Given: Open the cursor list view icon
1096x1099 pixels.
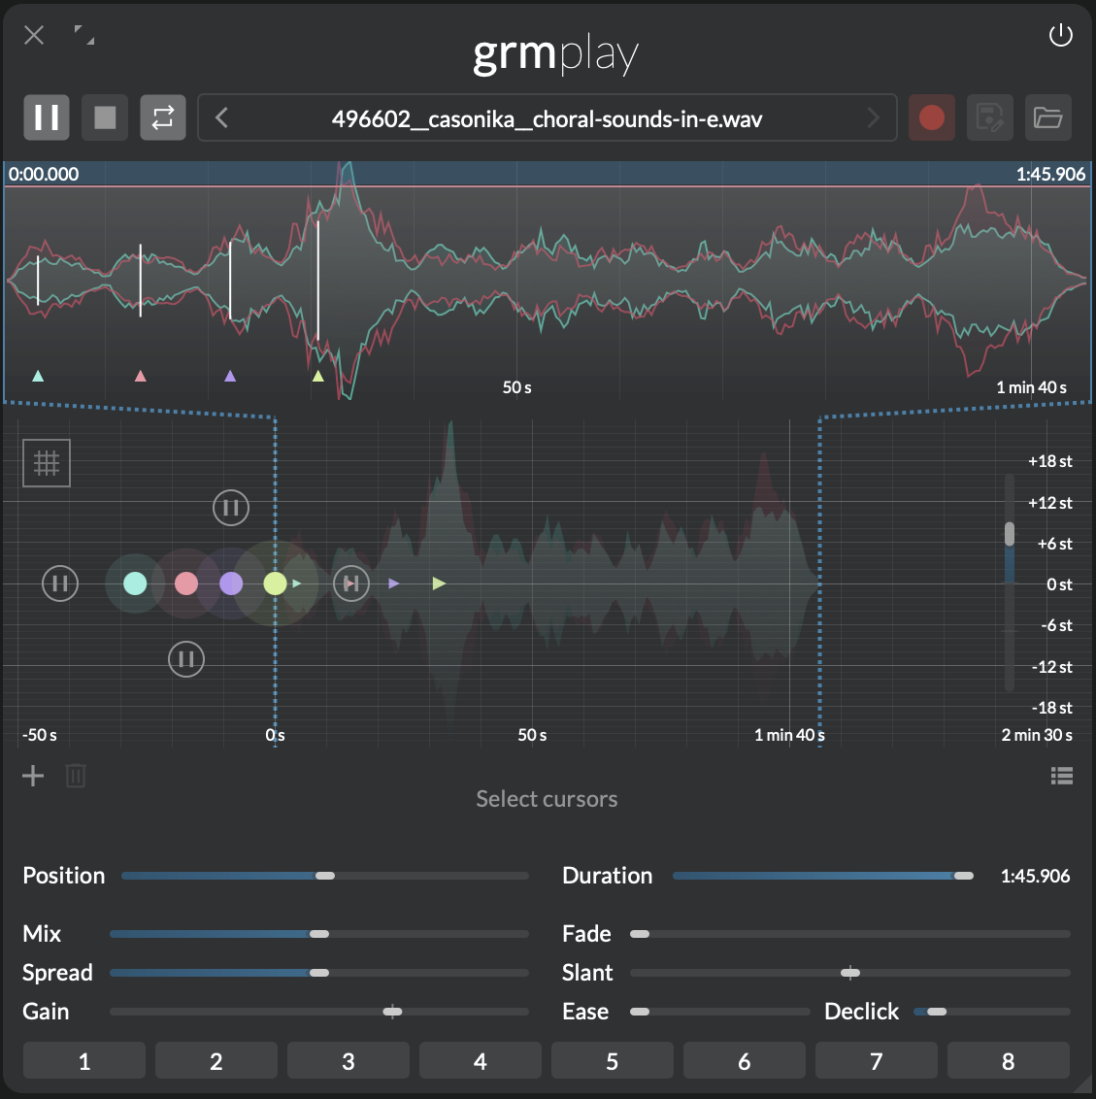Looking at the screenshot, I should pos(1062,776).
